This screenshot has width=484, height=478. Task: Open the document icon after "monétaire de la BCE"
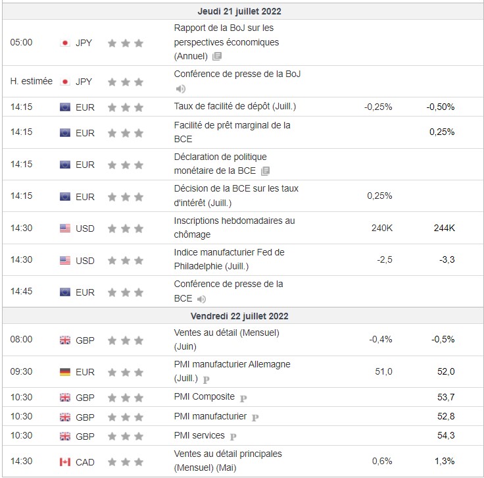click(266, 171)
